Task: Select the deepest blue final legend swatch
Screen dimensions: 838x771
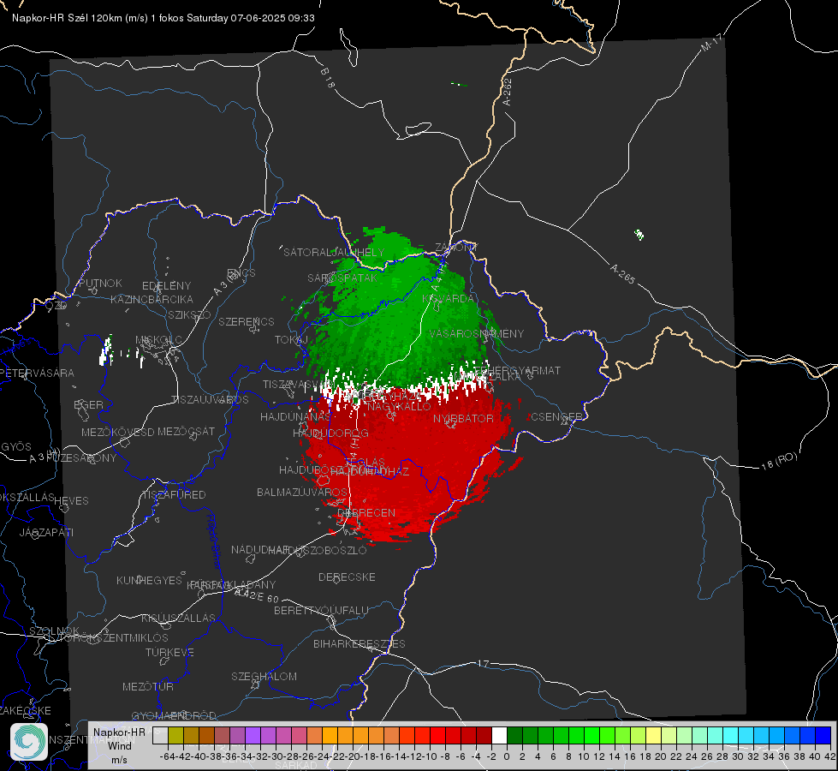Action: [823, 736]
